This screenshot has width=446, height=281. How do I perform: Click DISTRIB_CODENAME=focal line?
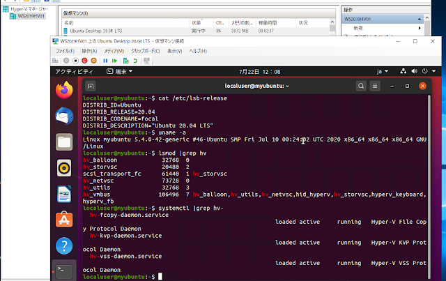click(x=121, y=119)
